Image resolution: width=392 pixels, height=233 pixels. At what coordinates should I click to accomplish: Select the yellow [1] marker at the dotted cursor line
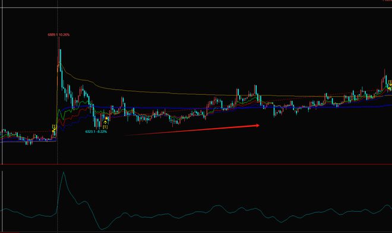coord(54,126)
